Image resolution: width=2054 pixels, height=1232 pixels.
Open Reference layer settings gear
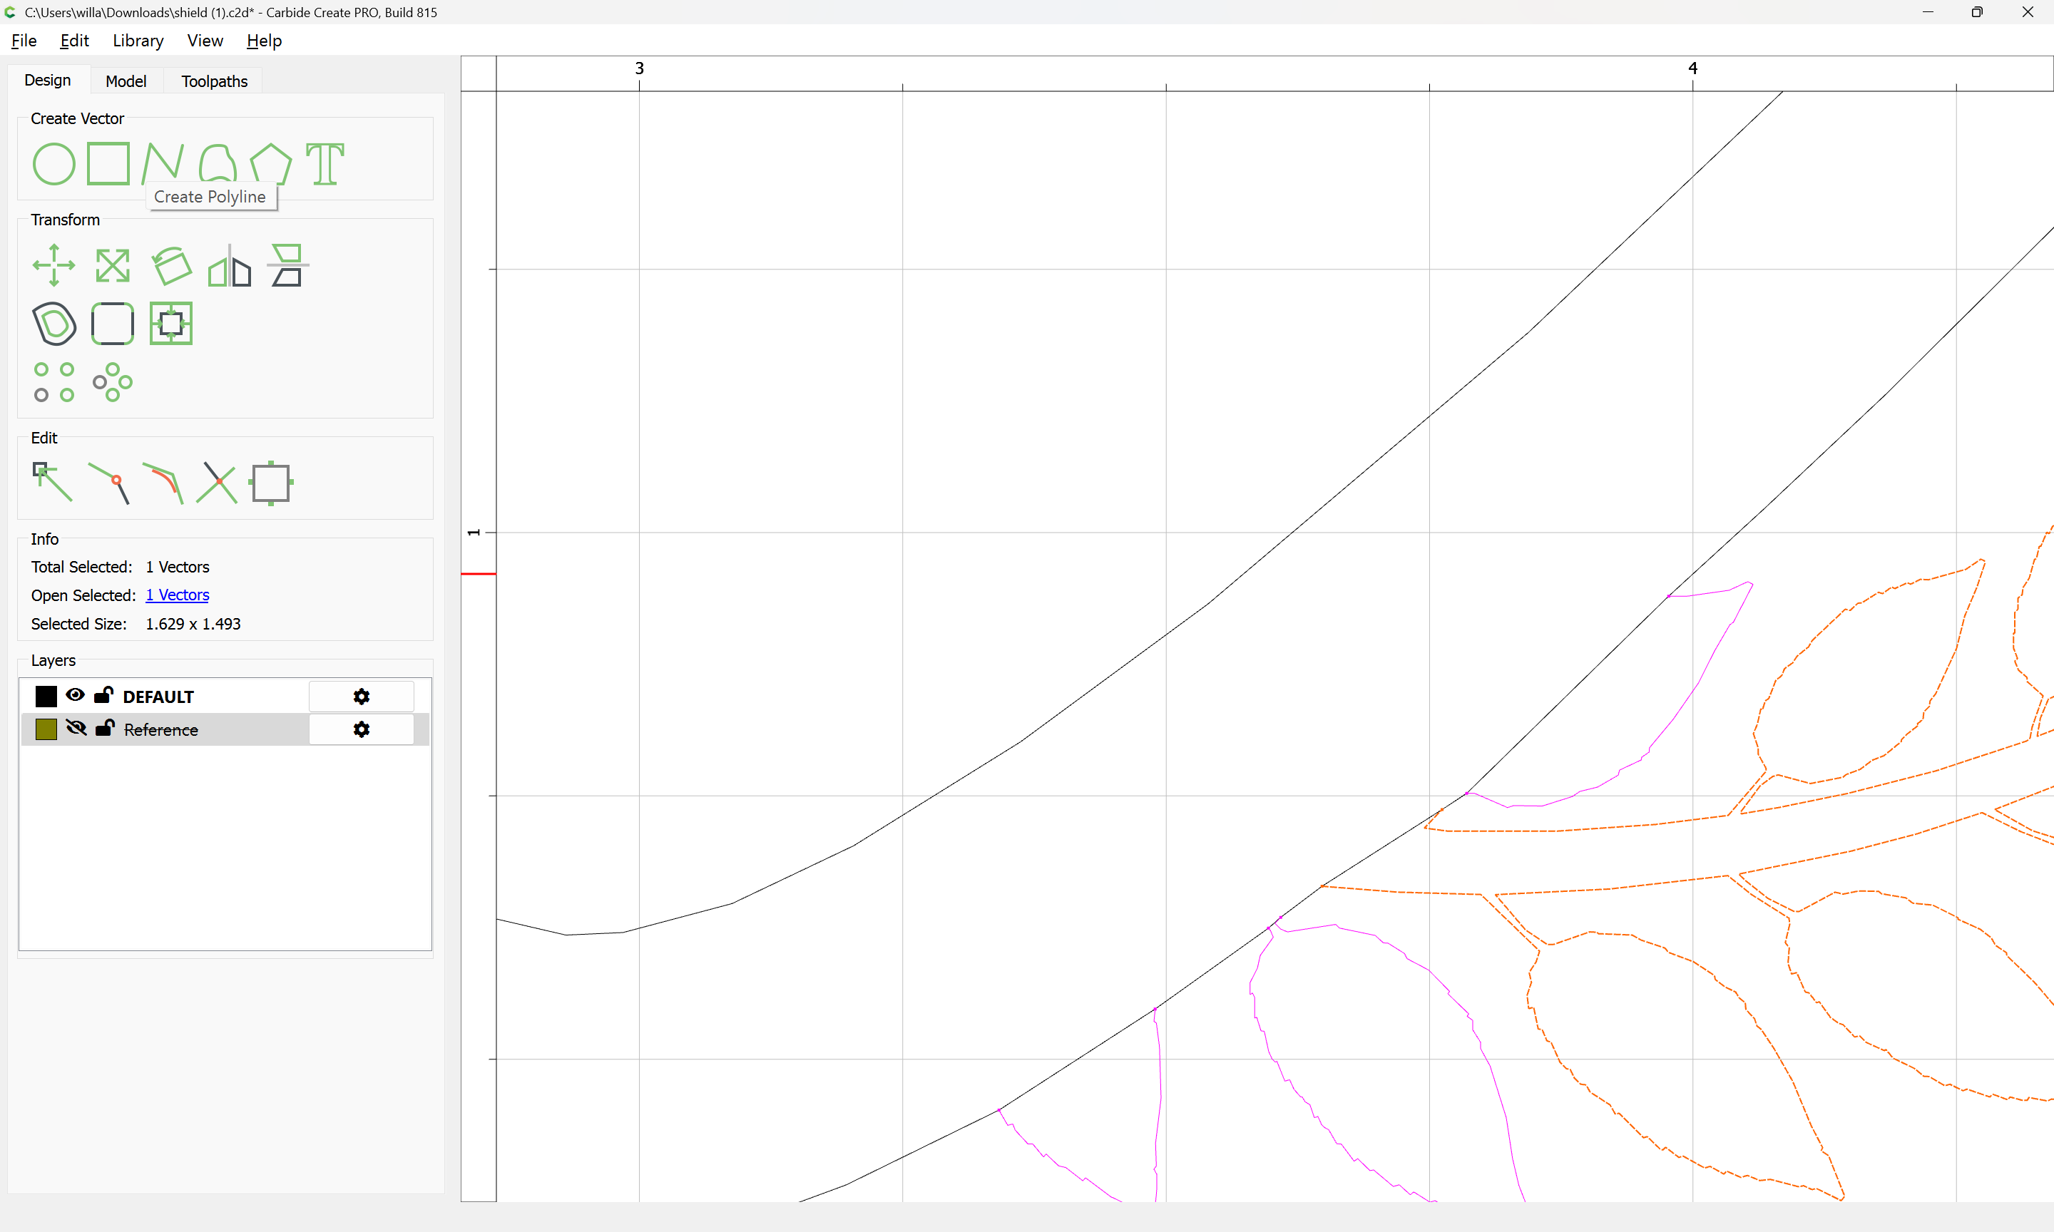(x=361, y=729)
